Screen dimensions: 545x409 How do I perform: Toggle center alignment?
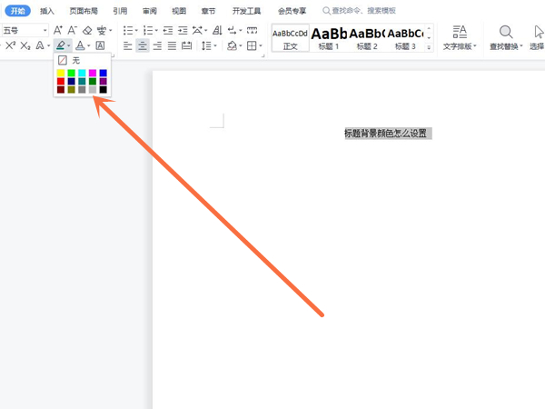click(143, 45)
